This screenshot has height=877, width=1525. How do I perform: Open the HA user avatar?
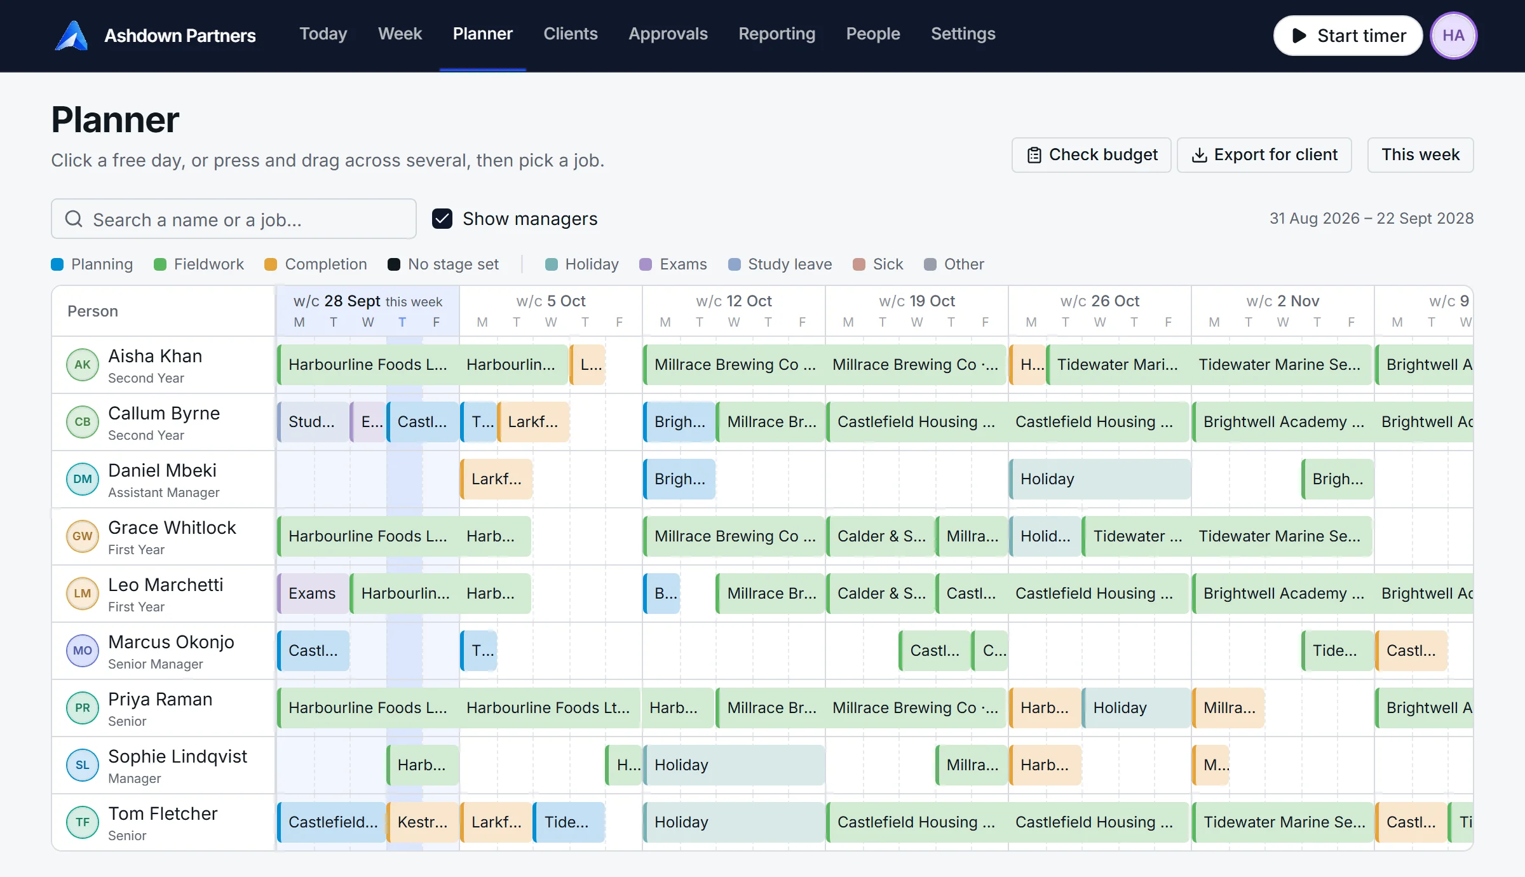coord(1453,36)
